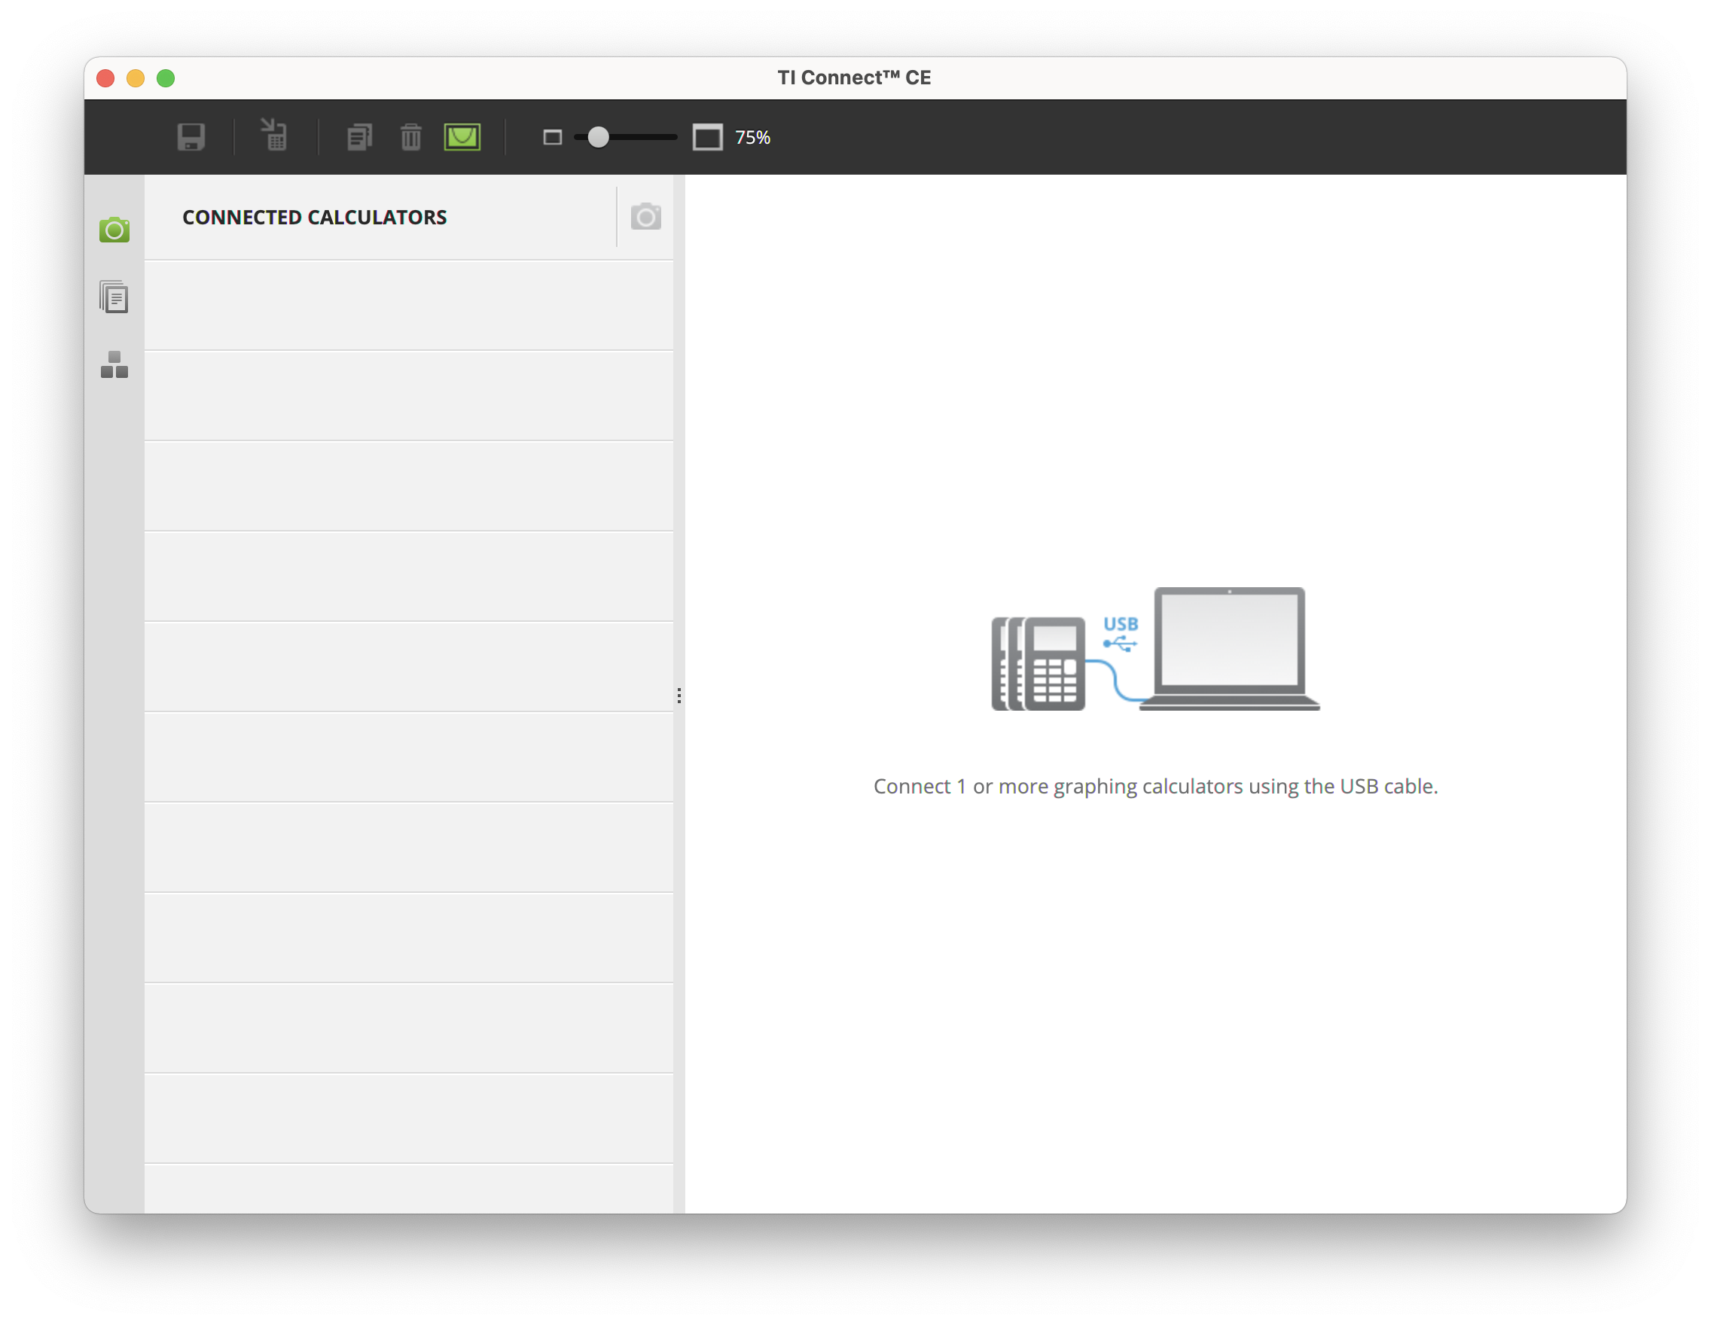Minimize window with the yellow button
The image size is (1711, 1325).
tap(136, 78)
